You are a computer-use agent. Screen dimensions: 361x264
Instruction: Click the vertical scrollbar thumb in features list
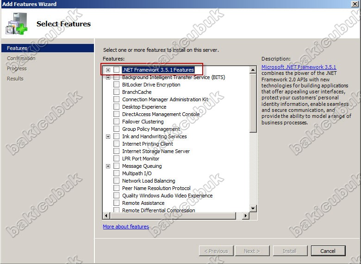pos(253,103)
